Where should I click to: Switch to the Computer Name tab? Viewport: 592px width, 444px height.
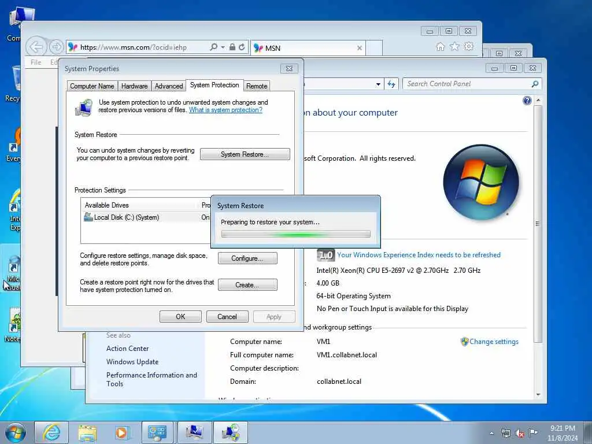92,86
